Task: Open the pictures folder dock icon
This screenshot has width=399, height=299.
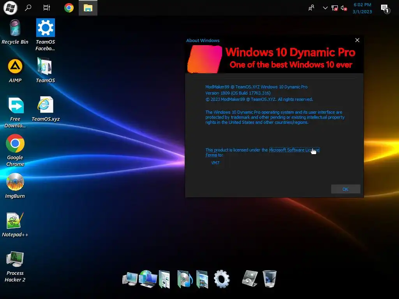Action: coord(202,279)
